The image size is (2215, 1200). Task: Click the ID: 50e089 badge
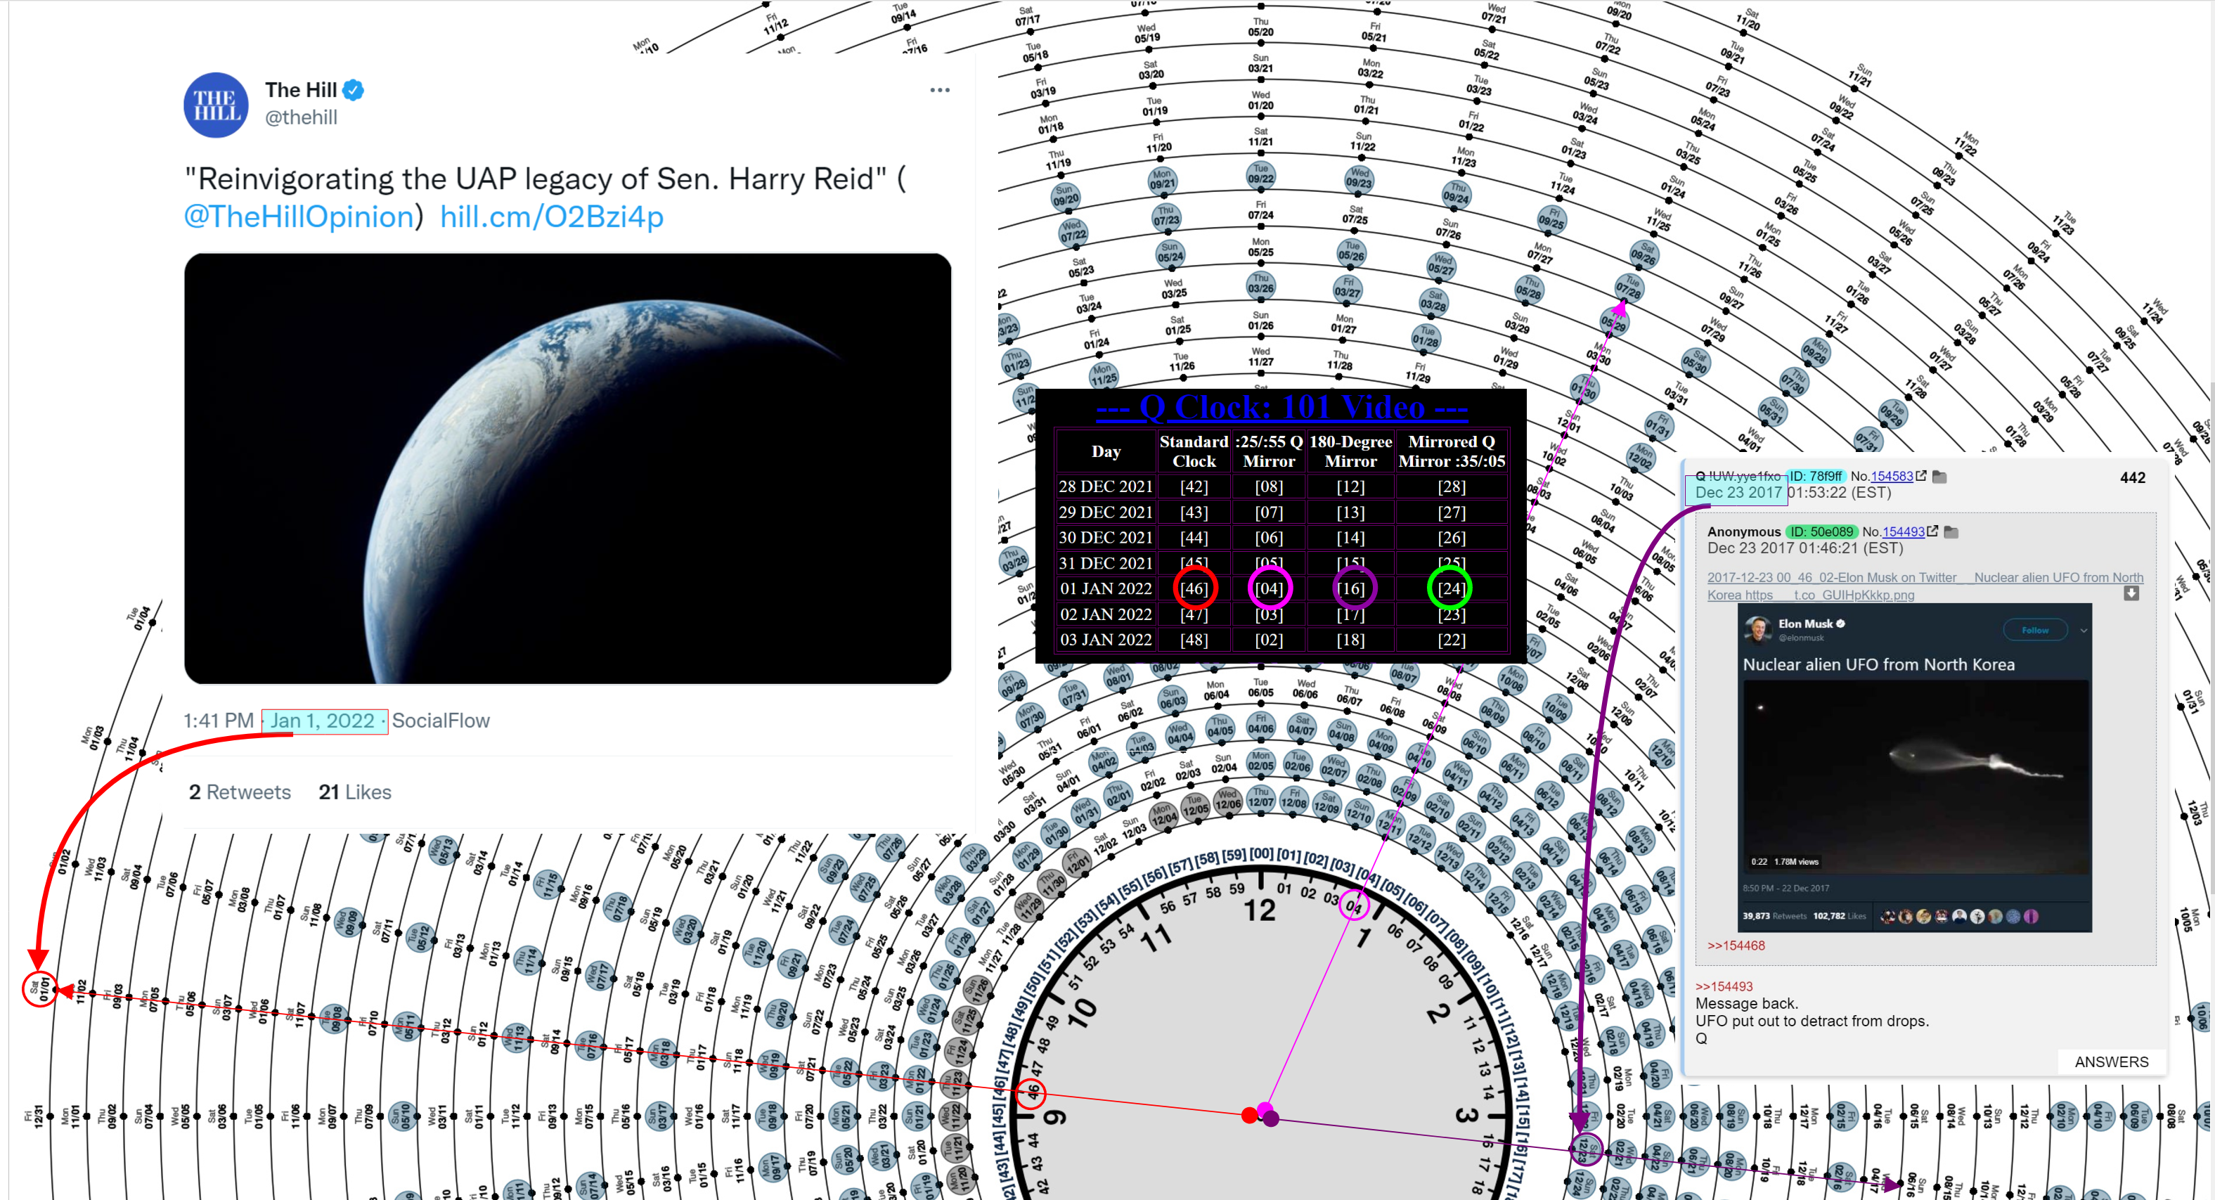(1821, 531)
